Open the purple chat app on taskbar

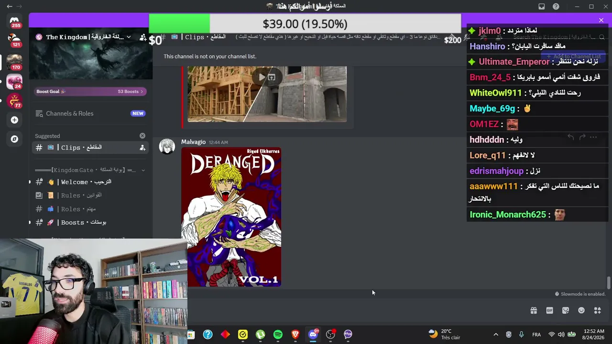coord(348,334)
